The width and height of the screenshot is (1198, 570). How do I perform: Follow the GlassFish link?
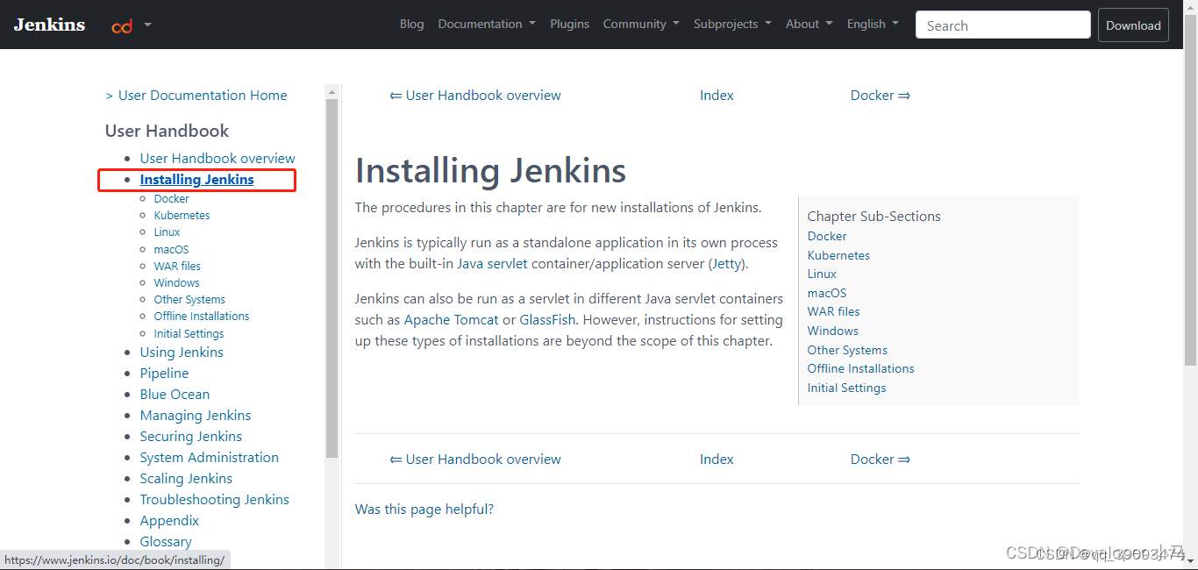pyautogui.click(x=548, y=319)
